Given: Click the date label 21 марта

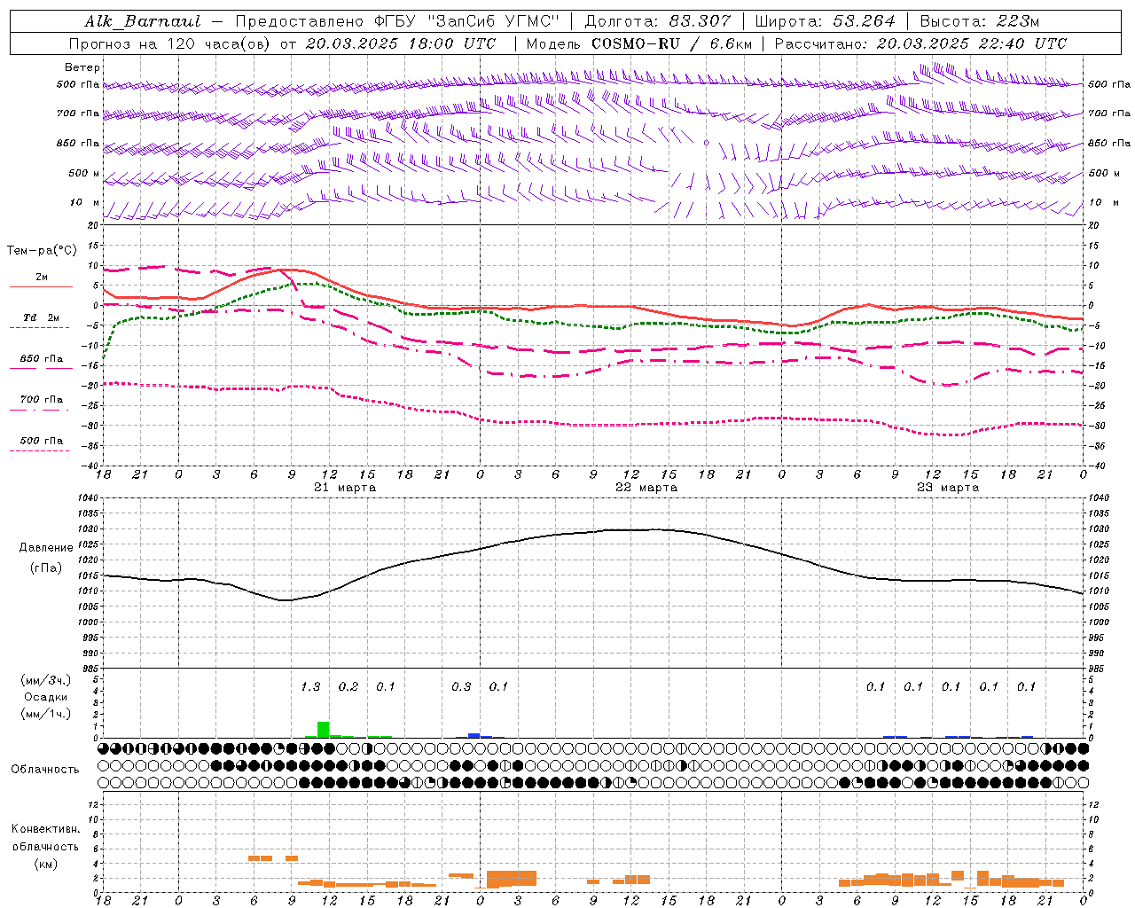Looking at the screenshot, I should (345, 488).
